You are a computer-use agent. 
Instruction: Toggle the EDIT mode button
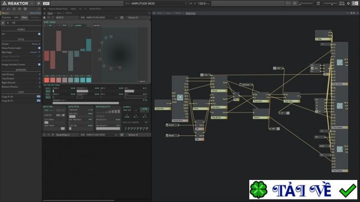(x=46, y=3)
